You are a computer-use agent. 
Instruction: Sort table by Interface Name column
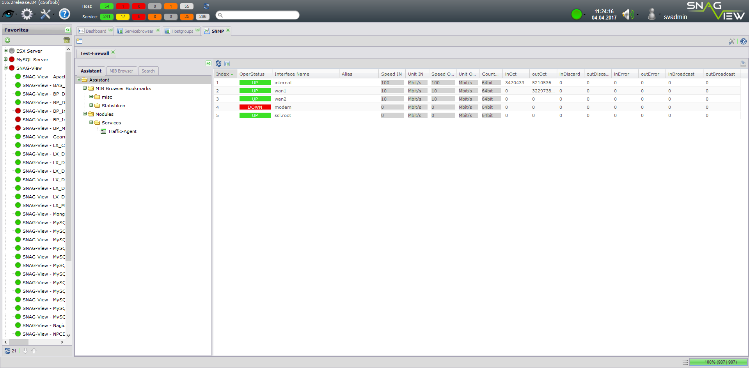pos(305,74)
